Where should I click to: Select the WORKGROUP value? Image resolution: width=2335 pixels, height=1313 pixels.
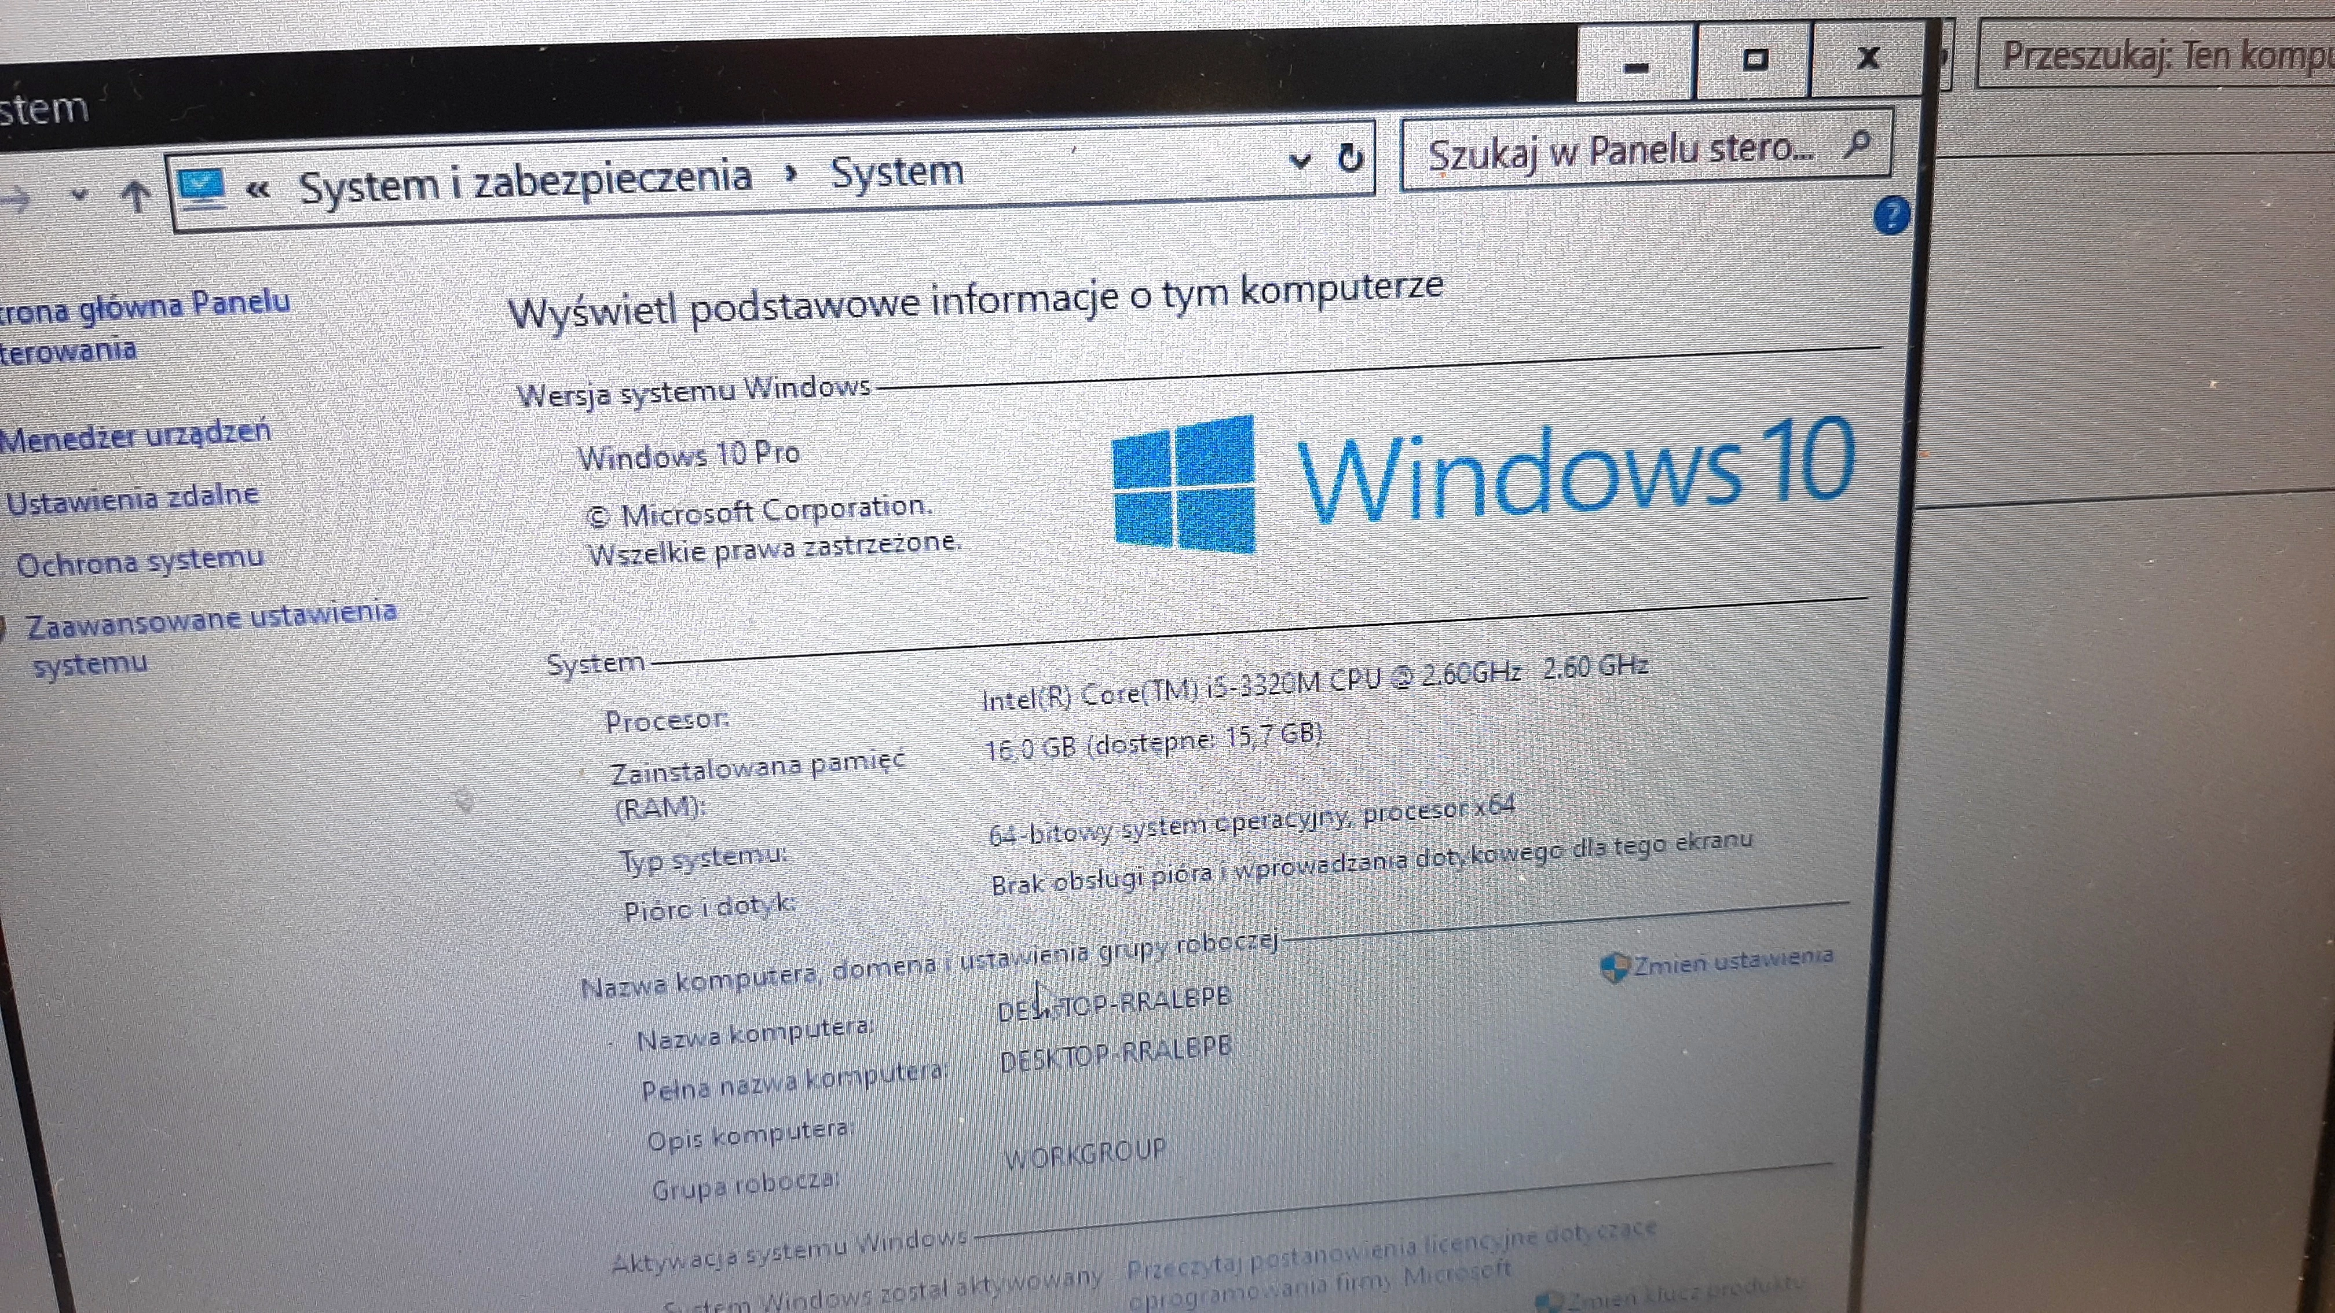pyautogui.click(x=1086, y=1154)
